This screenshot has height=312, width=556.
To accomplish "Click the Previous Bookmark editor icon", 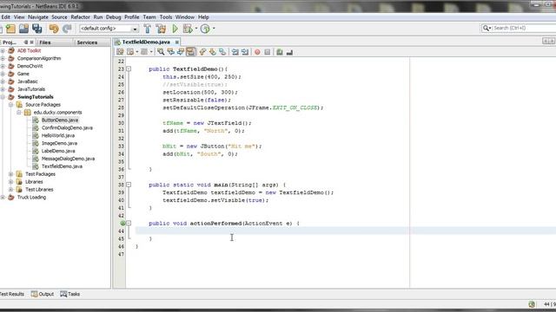I will (x=202, y=52).
